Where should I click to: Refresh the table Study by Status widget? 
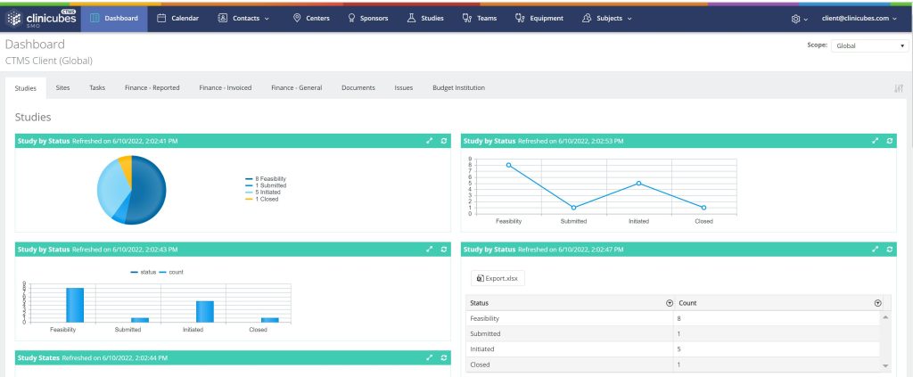point(890,249)
